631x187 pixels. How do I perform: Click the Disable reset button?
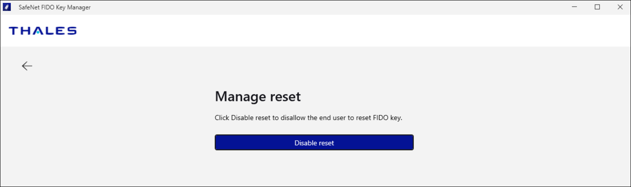click(314, 143)
